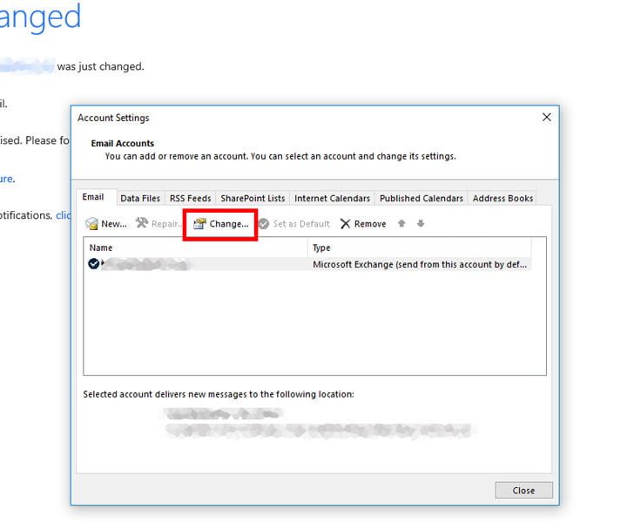Move account down with arrow icon
The image size is (627, 523).
[421, 223]
